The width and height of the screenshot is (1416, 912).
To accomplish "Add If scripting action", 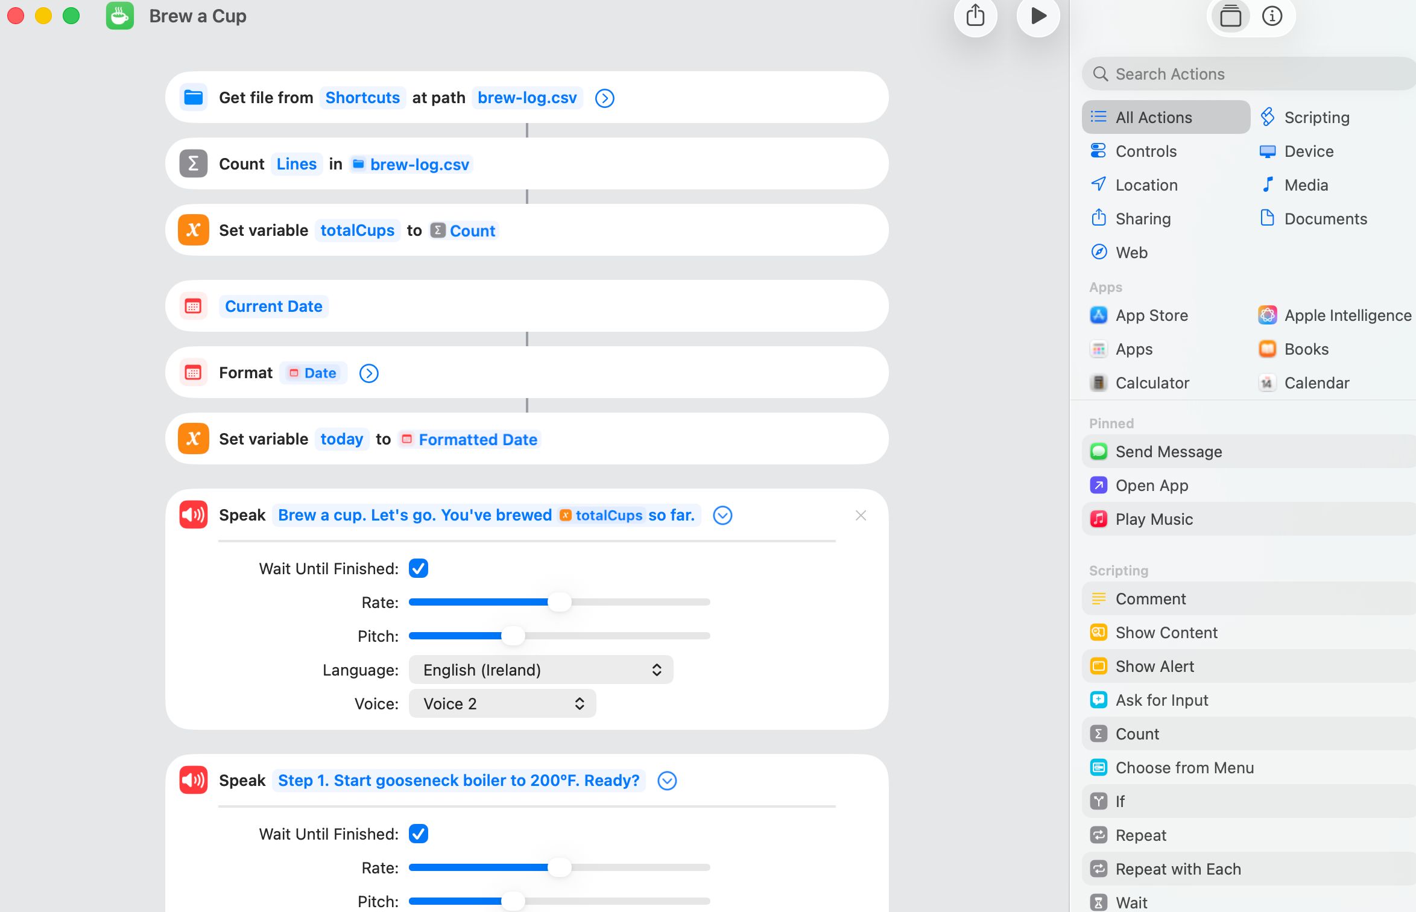I will (x=1248, y=802).
